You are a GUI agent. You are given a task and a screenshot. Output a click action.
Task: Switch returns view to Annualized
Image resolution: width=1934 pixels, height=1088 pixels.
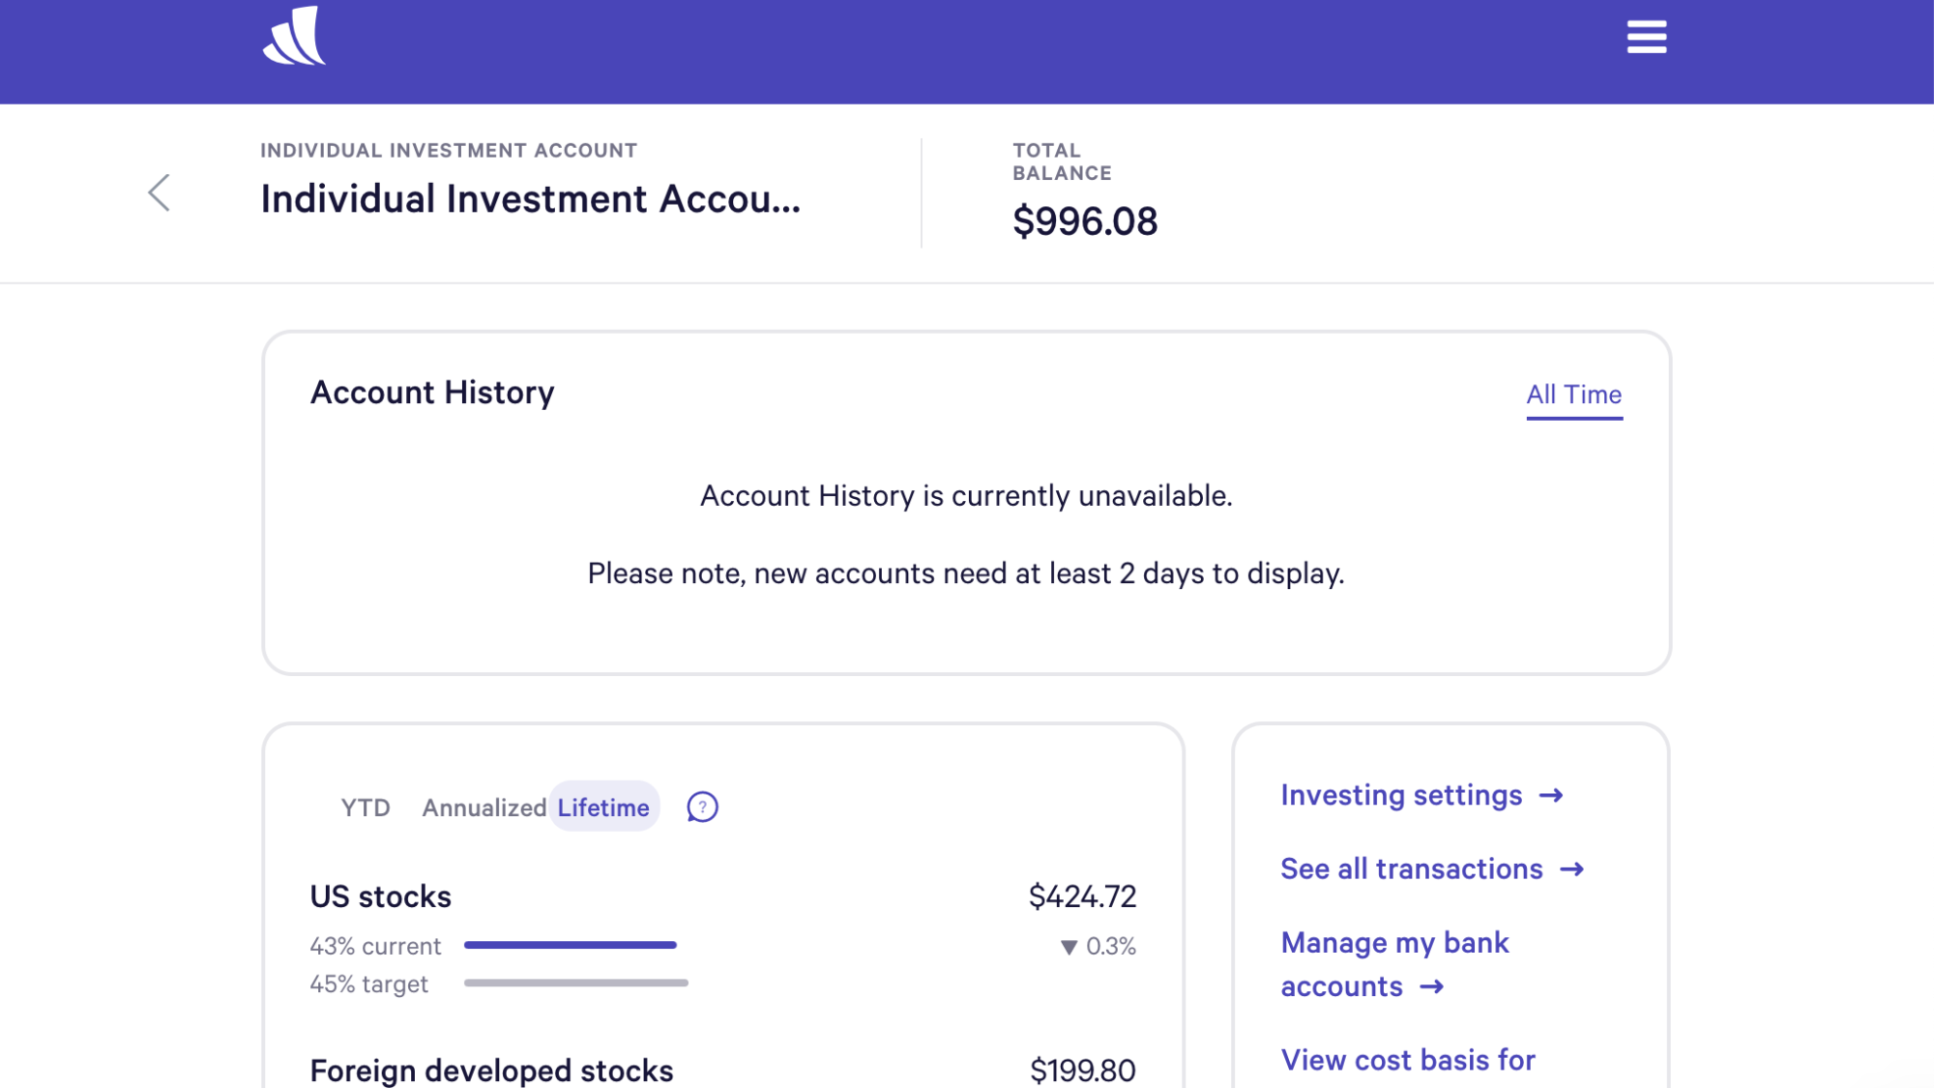[x=483, y=808]
